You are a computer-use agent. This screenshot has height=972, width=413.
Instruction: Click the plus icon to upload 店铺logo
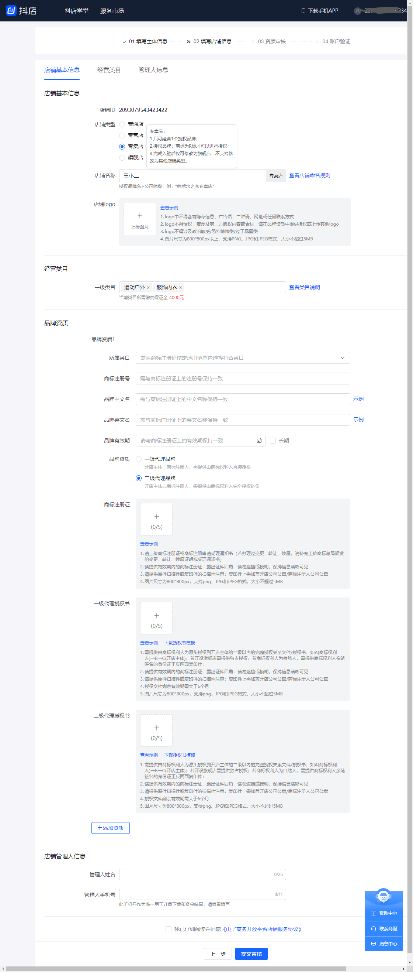[x=140, y=216]
